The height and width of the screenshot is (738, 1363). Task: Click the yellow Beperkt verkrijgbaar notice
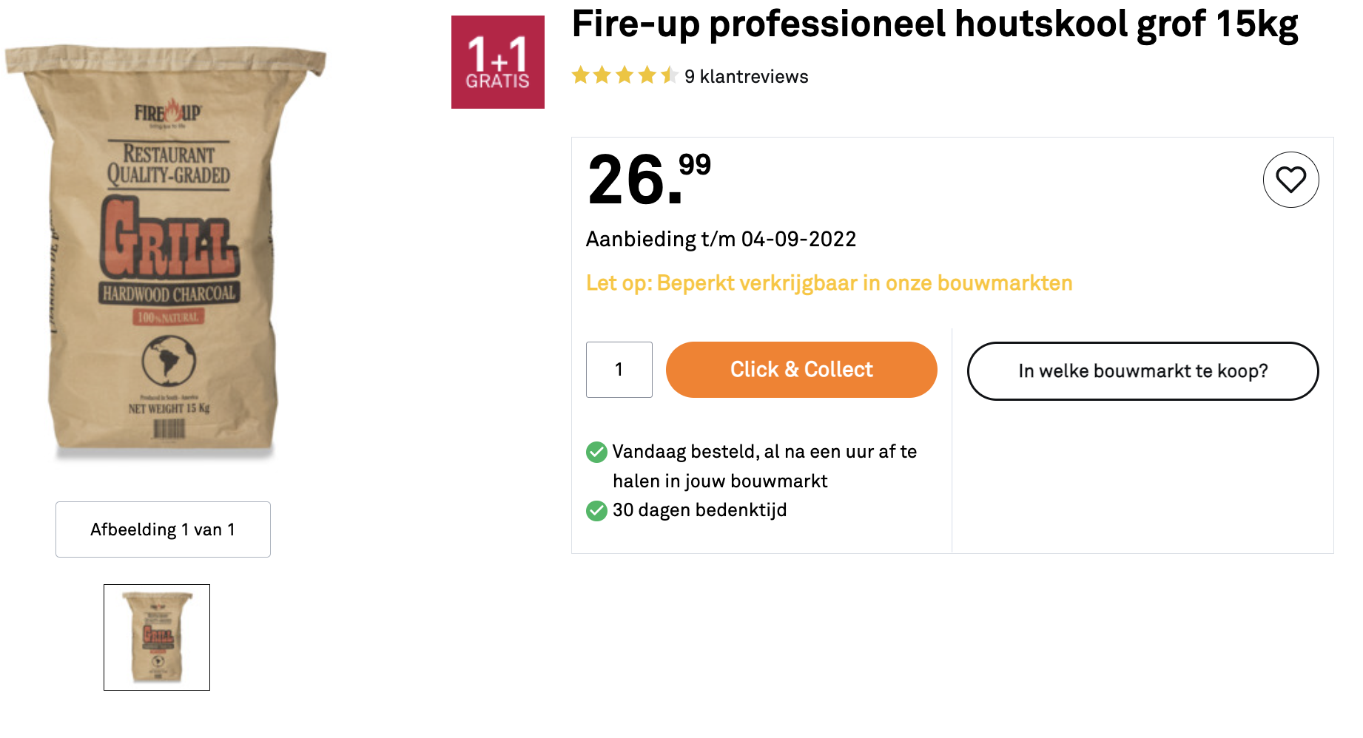pos(829,283)
